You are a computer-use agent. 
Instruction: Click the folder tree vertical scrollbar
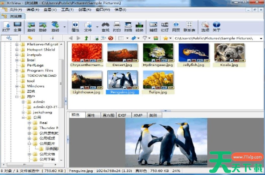(x=61, y=97)
